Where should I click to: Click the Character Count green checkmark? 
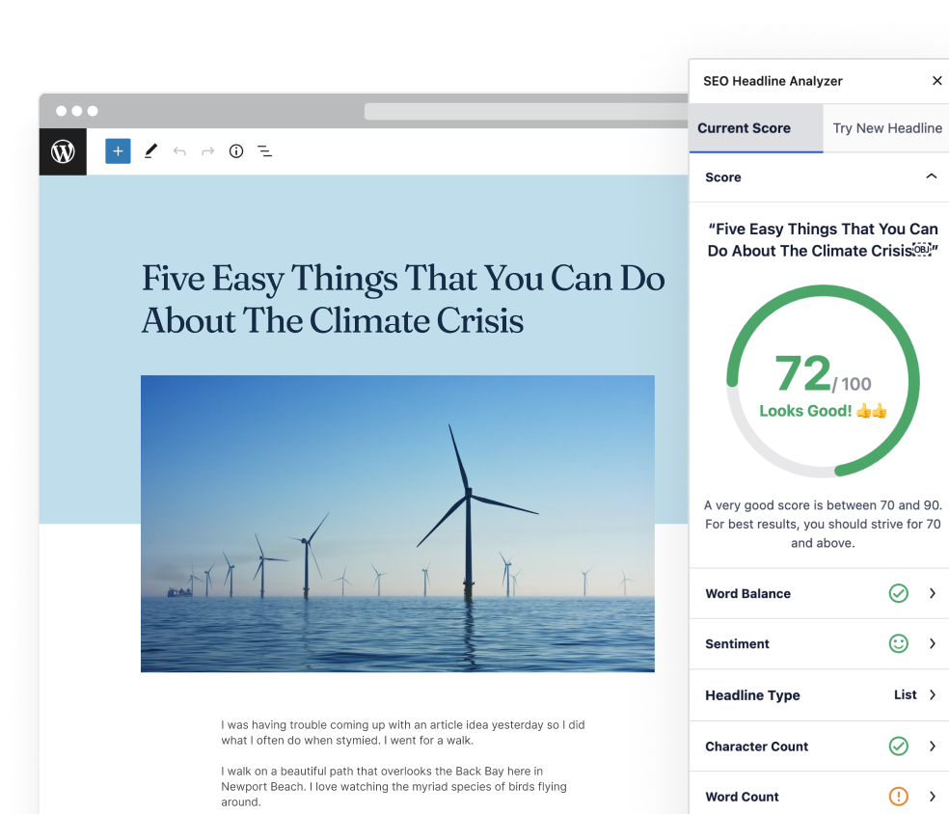[x=898, y=746]
